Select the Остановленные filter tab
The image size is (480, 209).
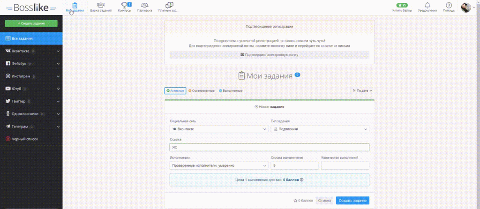pos(202,91)
